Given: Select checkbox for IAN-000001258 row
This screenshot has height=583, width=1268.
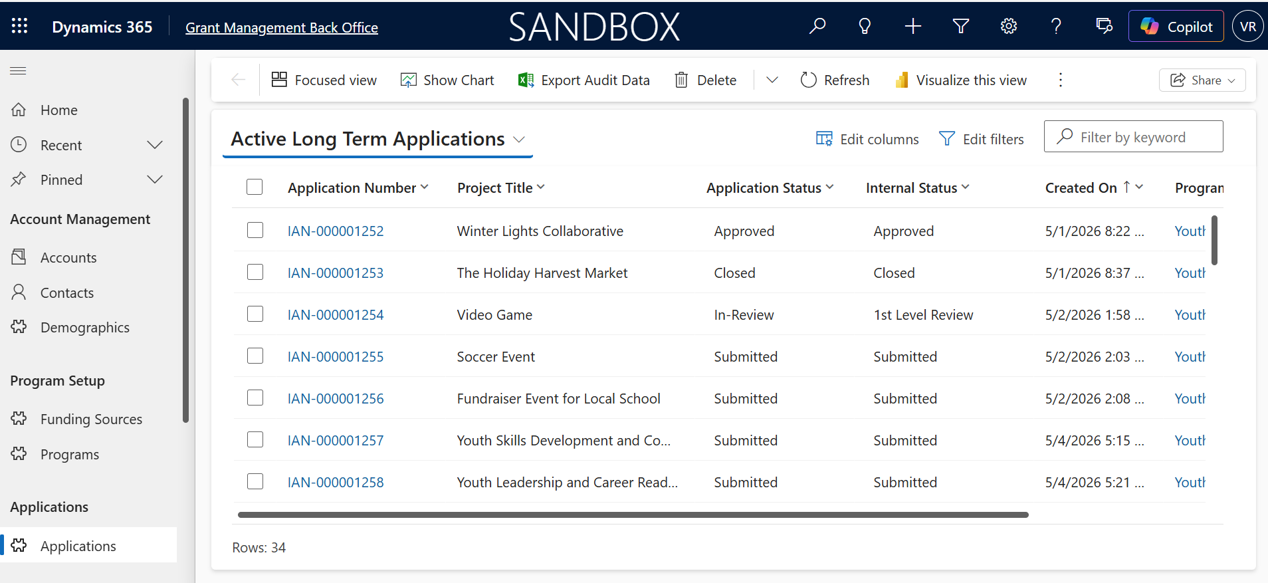Looking at the screenshot, I should [x=255, y=481].
